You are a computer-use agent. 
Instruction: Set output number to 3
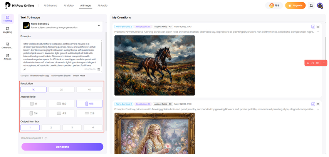pyautogui.click(x=72, y=127)
